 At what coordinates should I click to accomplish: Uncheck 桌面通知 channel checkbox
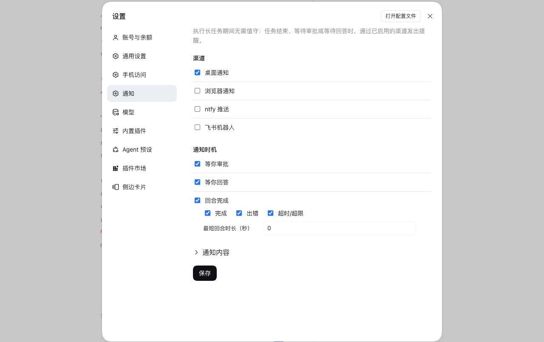click(x=197, y=73)
